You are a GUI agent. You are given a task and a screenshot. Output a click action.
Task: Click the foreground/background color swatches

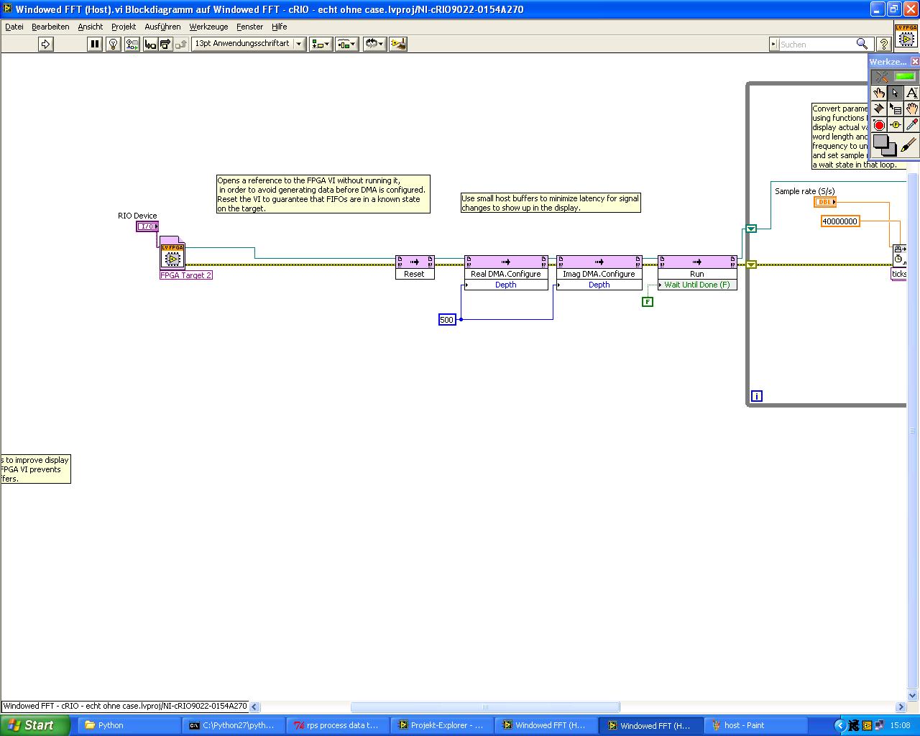[884, 145]
